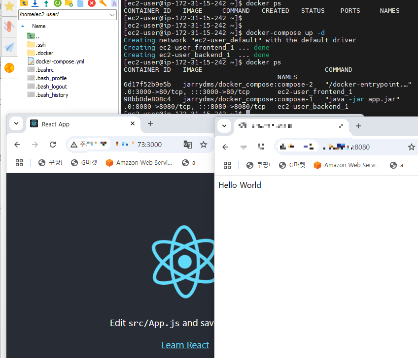Select the .ssh folder

click(x=36, y=44)
